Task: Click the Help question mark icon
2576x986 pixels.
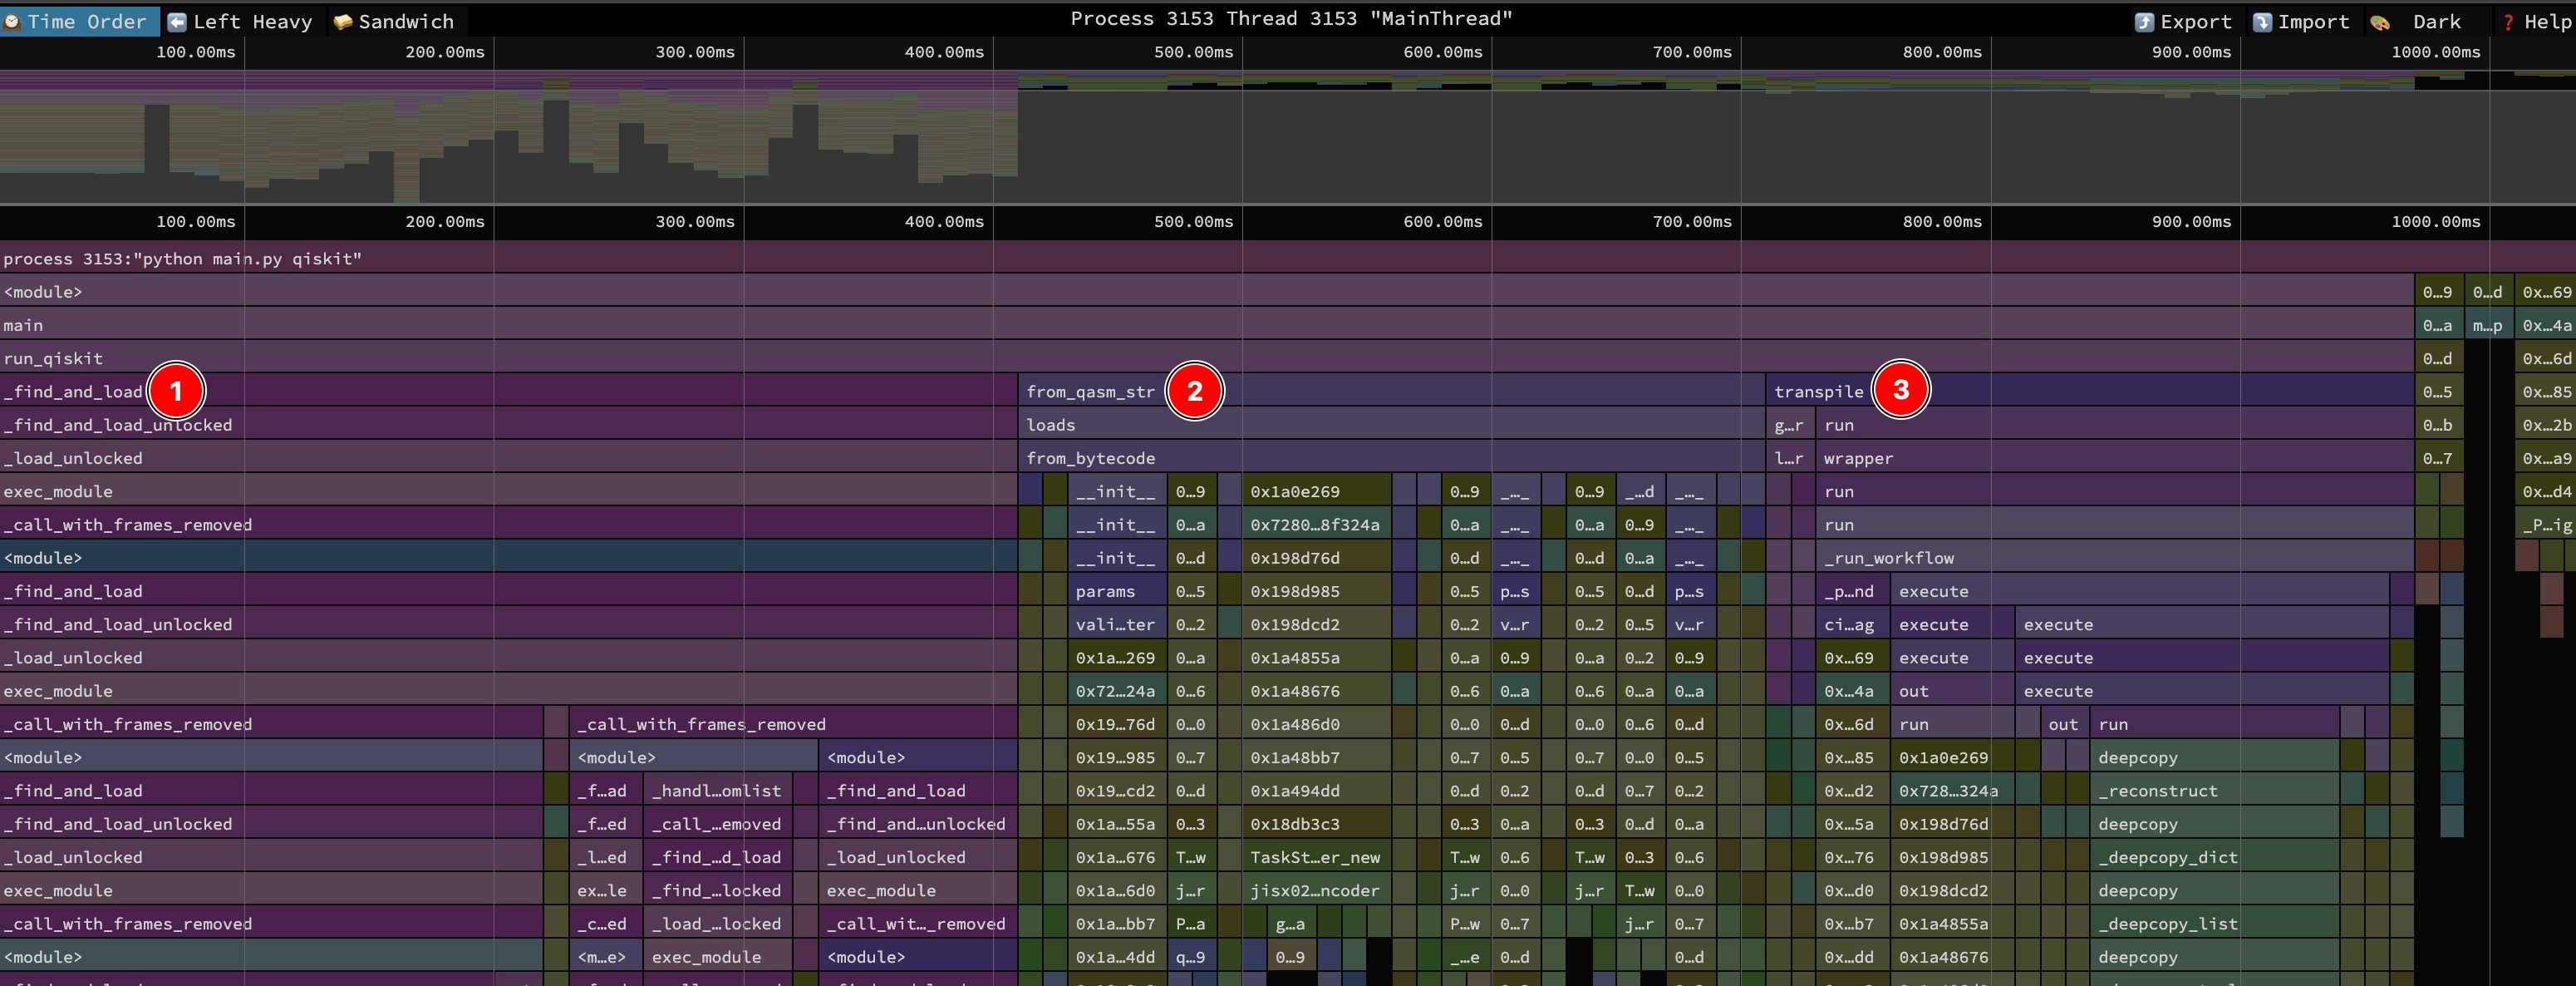Action: (x=2508, y=22)
